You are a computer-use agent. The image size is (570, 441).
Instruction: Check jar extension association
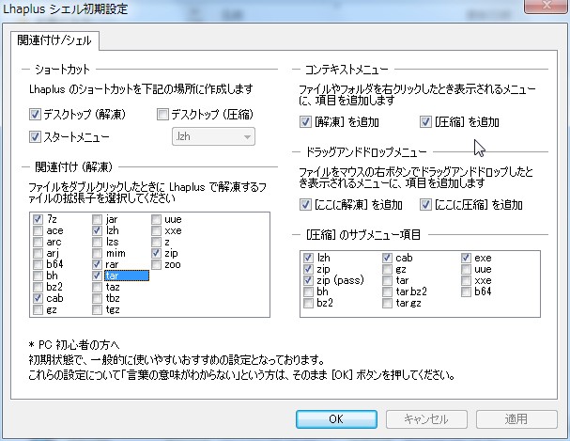pyautogui.click(x=97, y=219)
